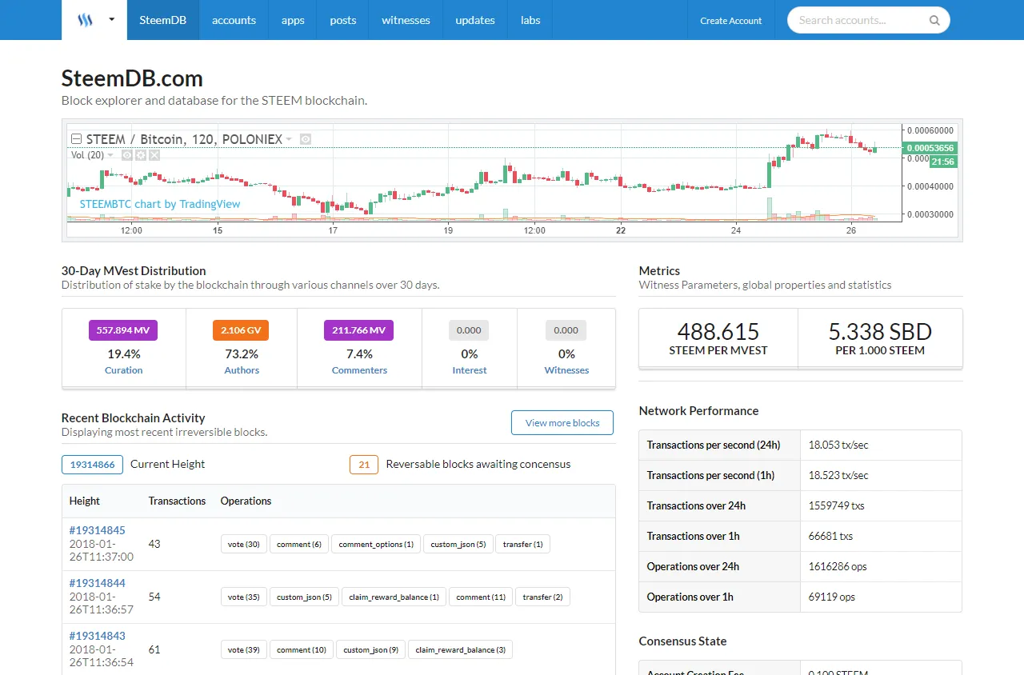Collapse the STEEM / Bitcoin chart legend
Image resolution: width=1024 pixels, height=675 pixels.
coord(76,139)
